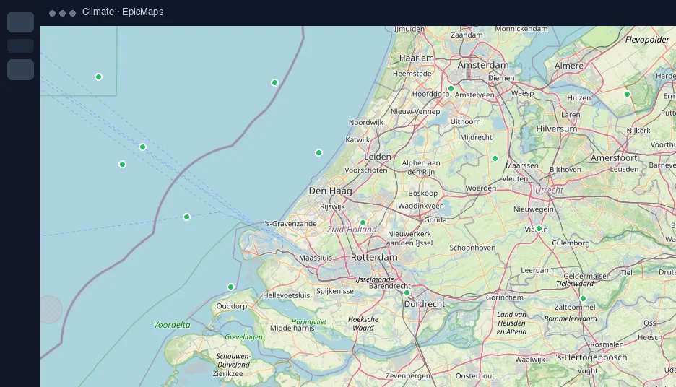Viewport: 676px width, 387px height.
Task: Open the marker inside the green-outlined sea zone
Action: tap(98, 77)
